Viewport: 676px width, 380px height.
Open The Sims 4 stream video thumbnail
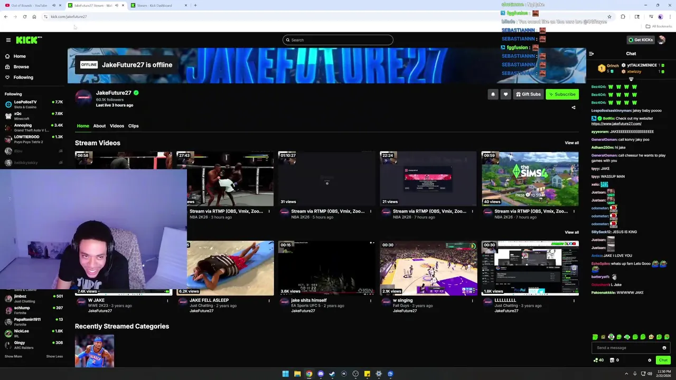tap(530, 179)
